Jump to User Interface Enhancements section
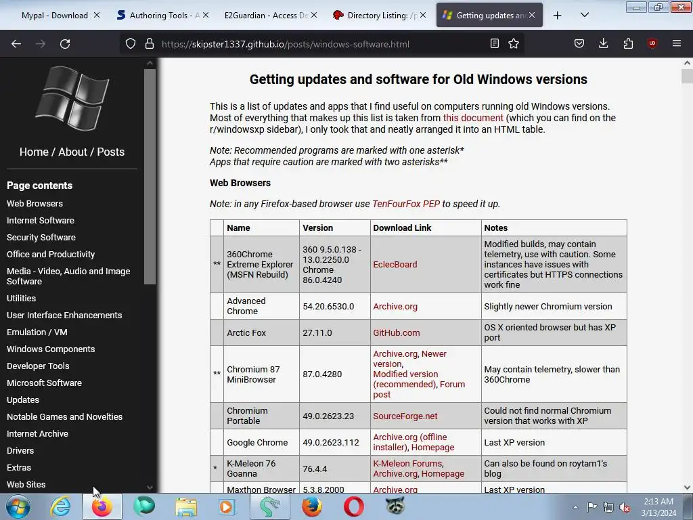693x520 pixels. click(64, 316)
